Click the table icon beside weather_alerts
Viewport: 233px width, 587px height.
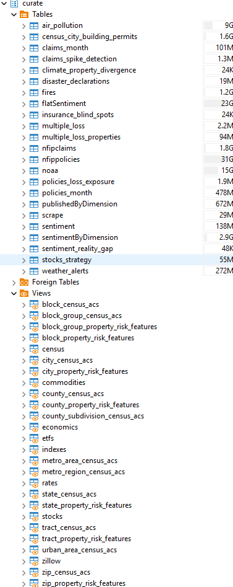[x=34, y=271]
